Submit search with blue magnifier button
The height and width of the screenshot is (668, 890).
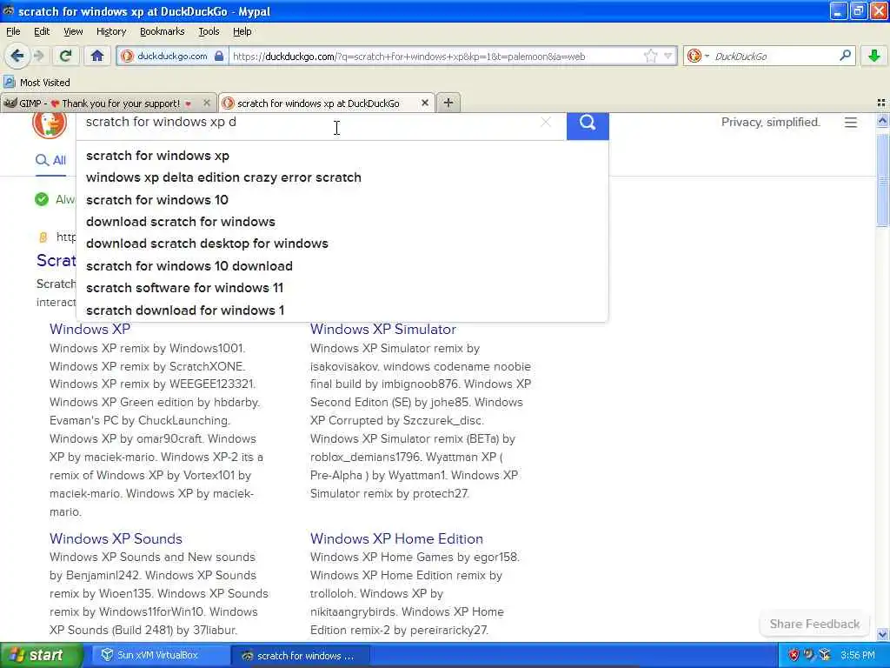point(588,124)
